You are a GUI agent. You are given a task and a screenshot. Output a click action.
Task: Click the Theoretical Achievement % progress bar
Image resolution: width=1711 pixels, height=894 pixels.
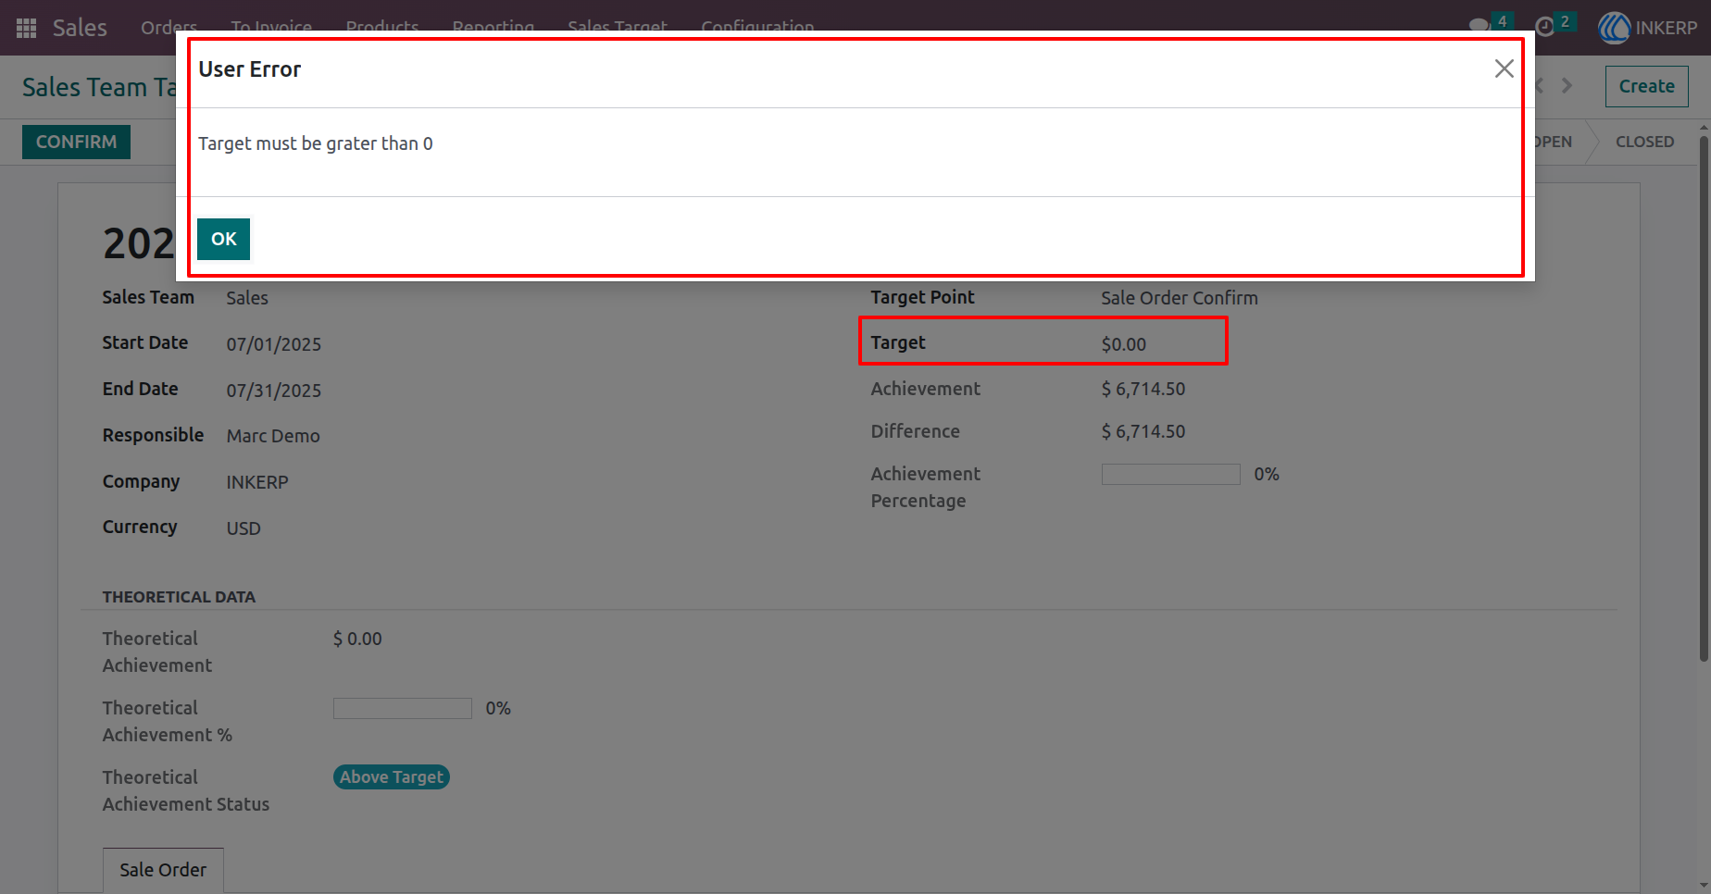pyautogui.click(x=403, y=708)
